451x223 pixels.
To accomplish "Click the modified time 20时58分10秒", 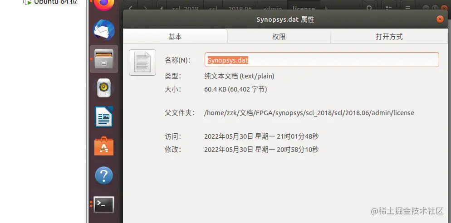I will click(x=261, y=150).
